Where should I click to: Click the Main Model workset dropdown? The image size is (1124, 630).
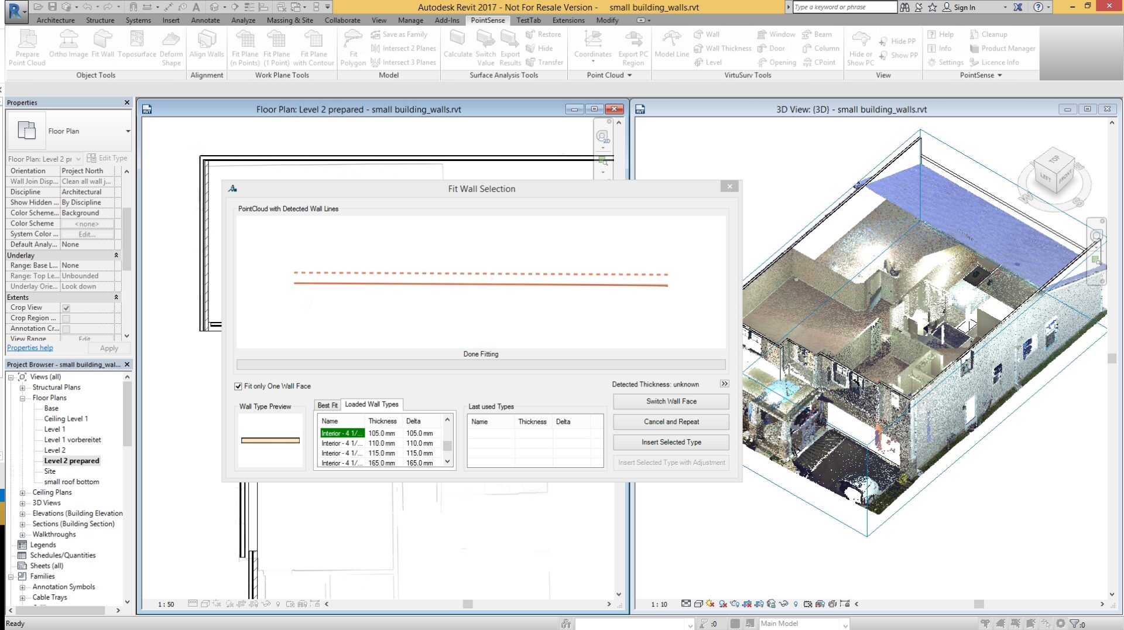pyautogui.click(x=804, y=624)
